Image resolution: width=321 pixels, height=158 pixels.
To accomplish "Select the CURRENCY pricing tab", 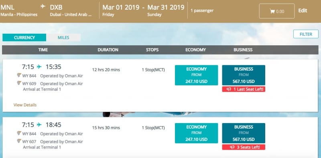I will (x=24, y=38).
